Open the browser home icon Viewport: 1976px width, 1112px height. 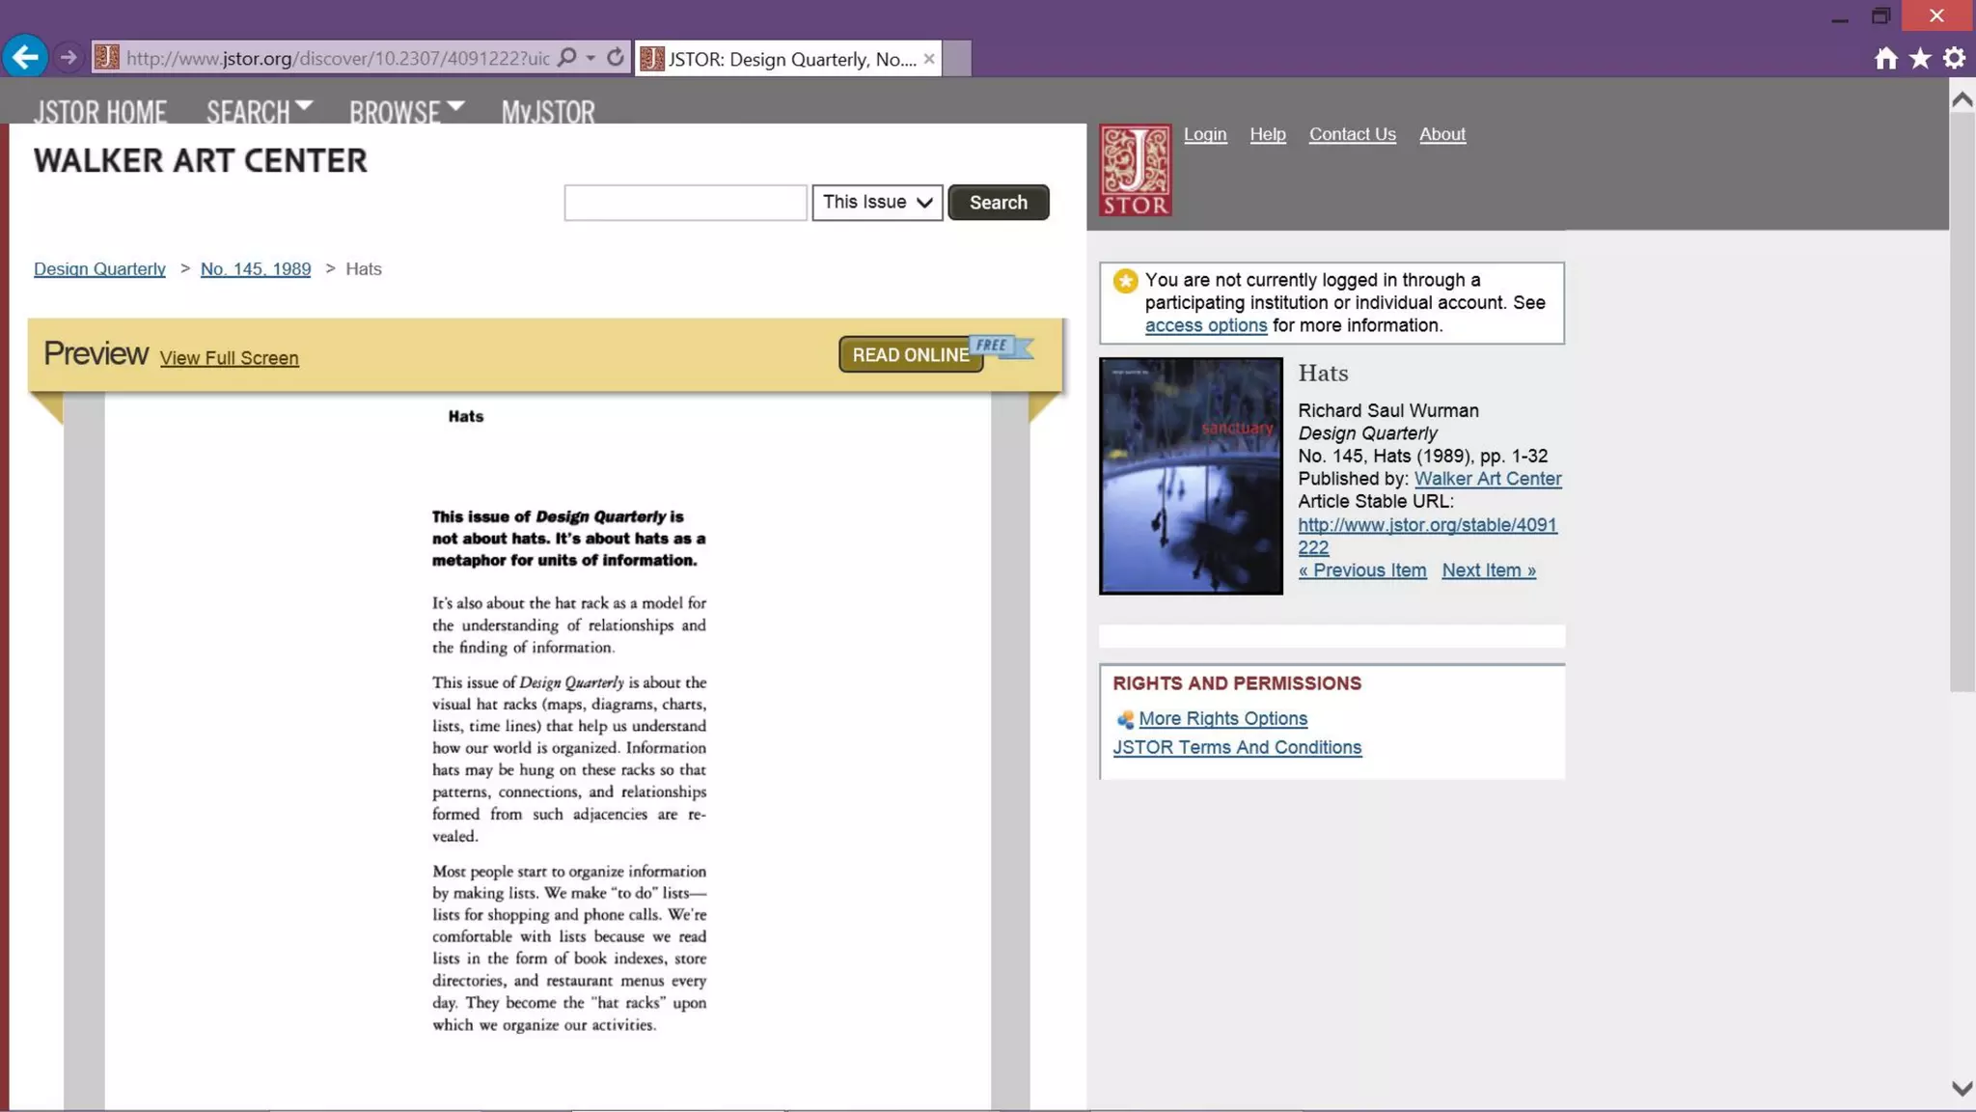(x=1885, y=59)
